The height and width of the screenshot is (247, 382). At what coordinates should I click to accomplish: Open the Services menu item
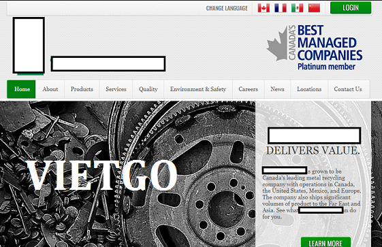pyautogui.click(x=116, y=89)
